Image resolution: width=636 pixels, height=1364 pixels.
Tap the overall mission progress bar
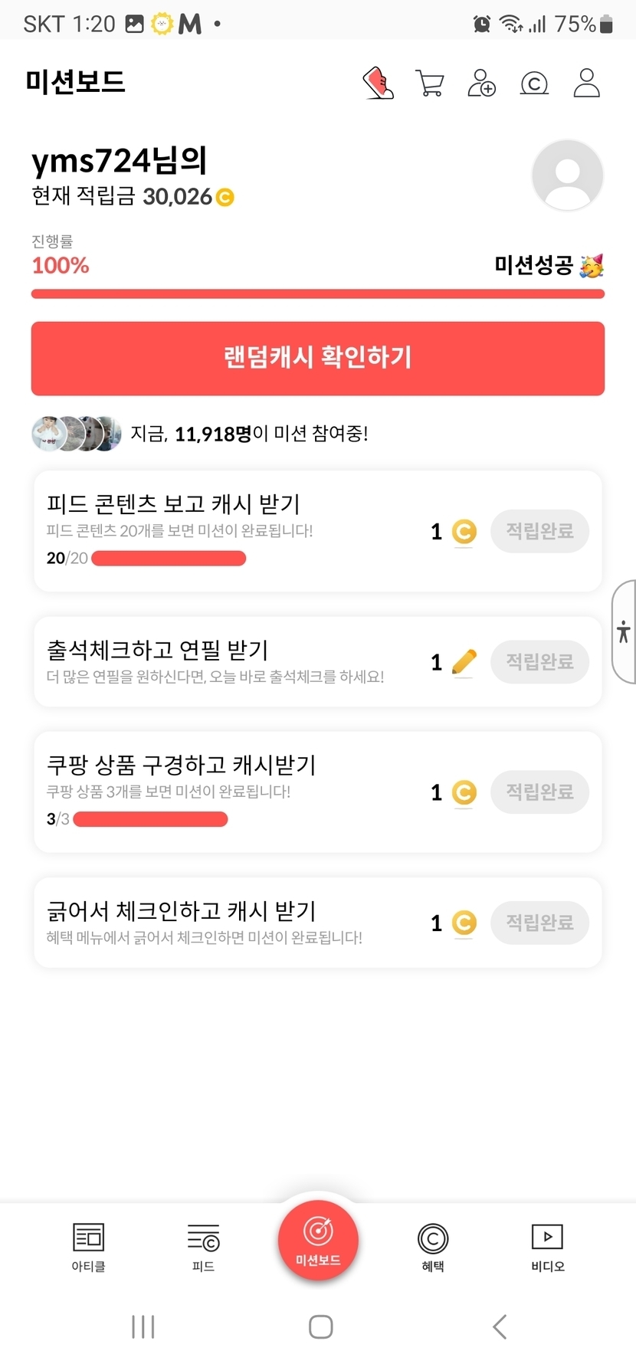point(318,294)
